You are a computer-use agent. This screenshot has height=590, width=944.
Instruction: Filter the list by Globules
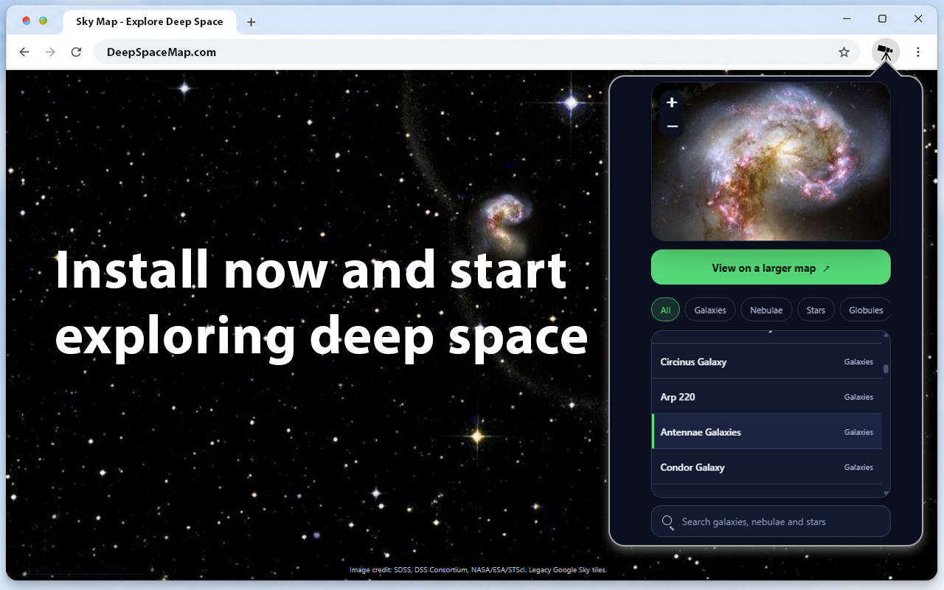(865, 310)
